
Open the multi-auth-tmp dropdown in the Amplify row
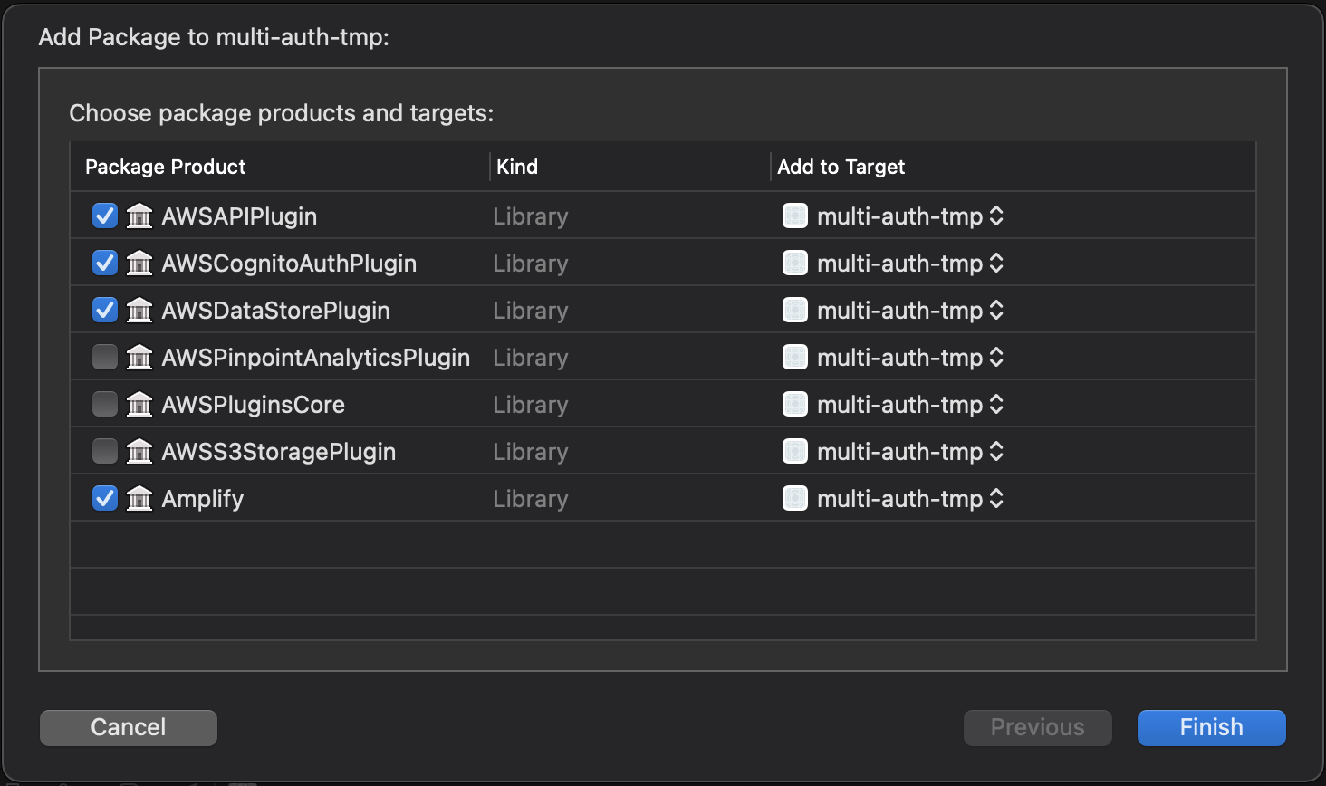point(996,498)
